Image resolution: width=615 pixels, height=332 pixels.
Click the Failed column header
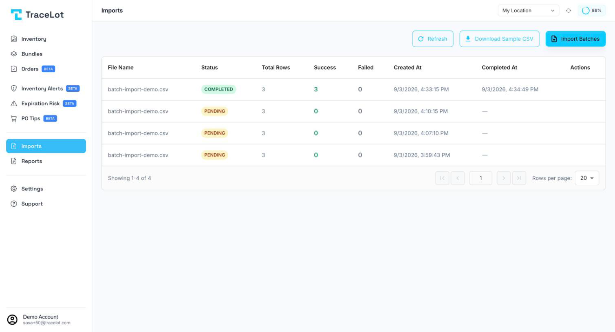click(366, 68)
